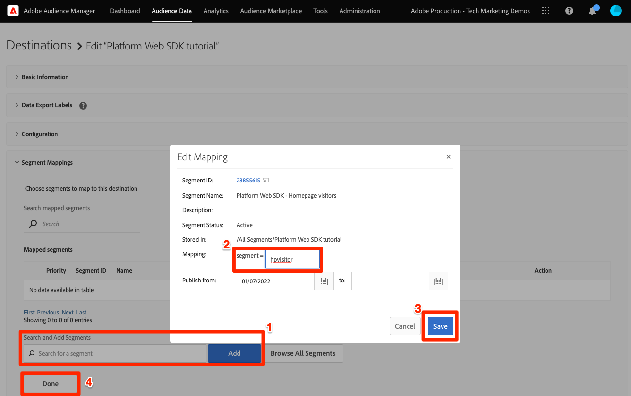631x396 pixels.
Task: Open the app switcher grid icon
Action: 546,11
